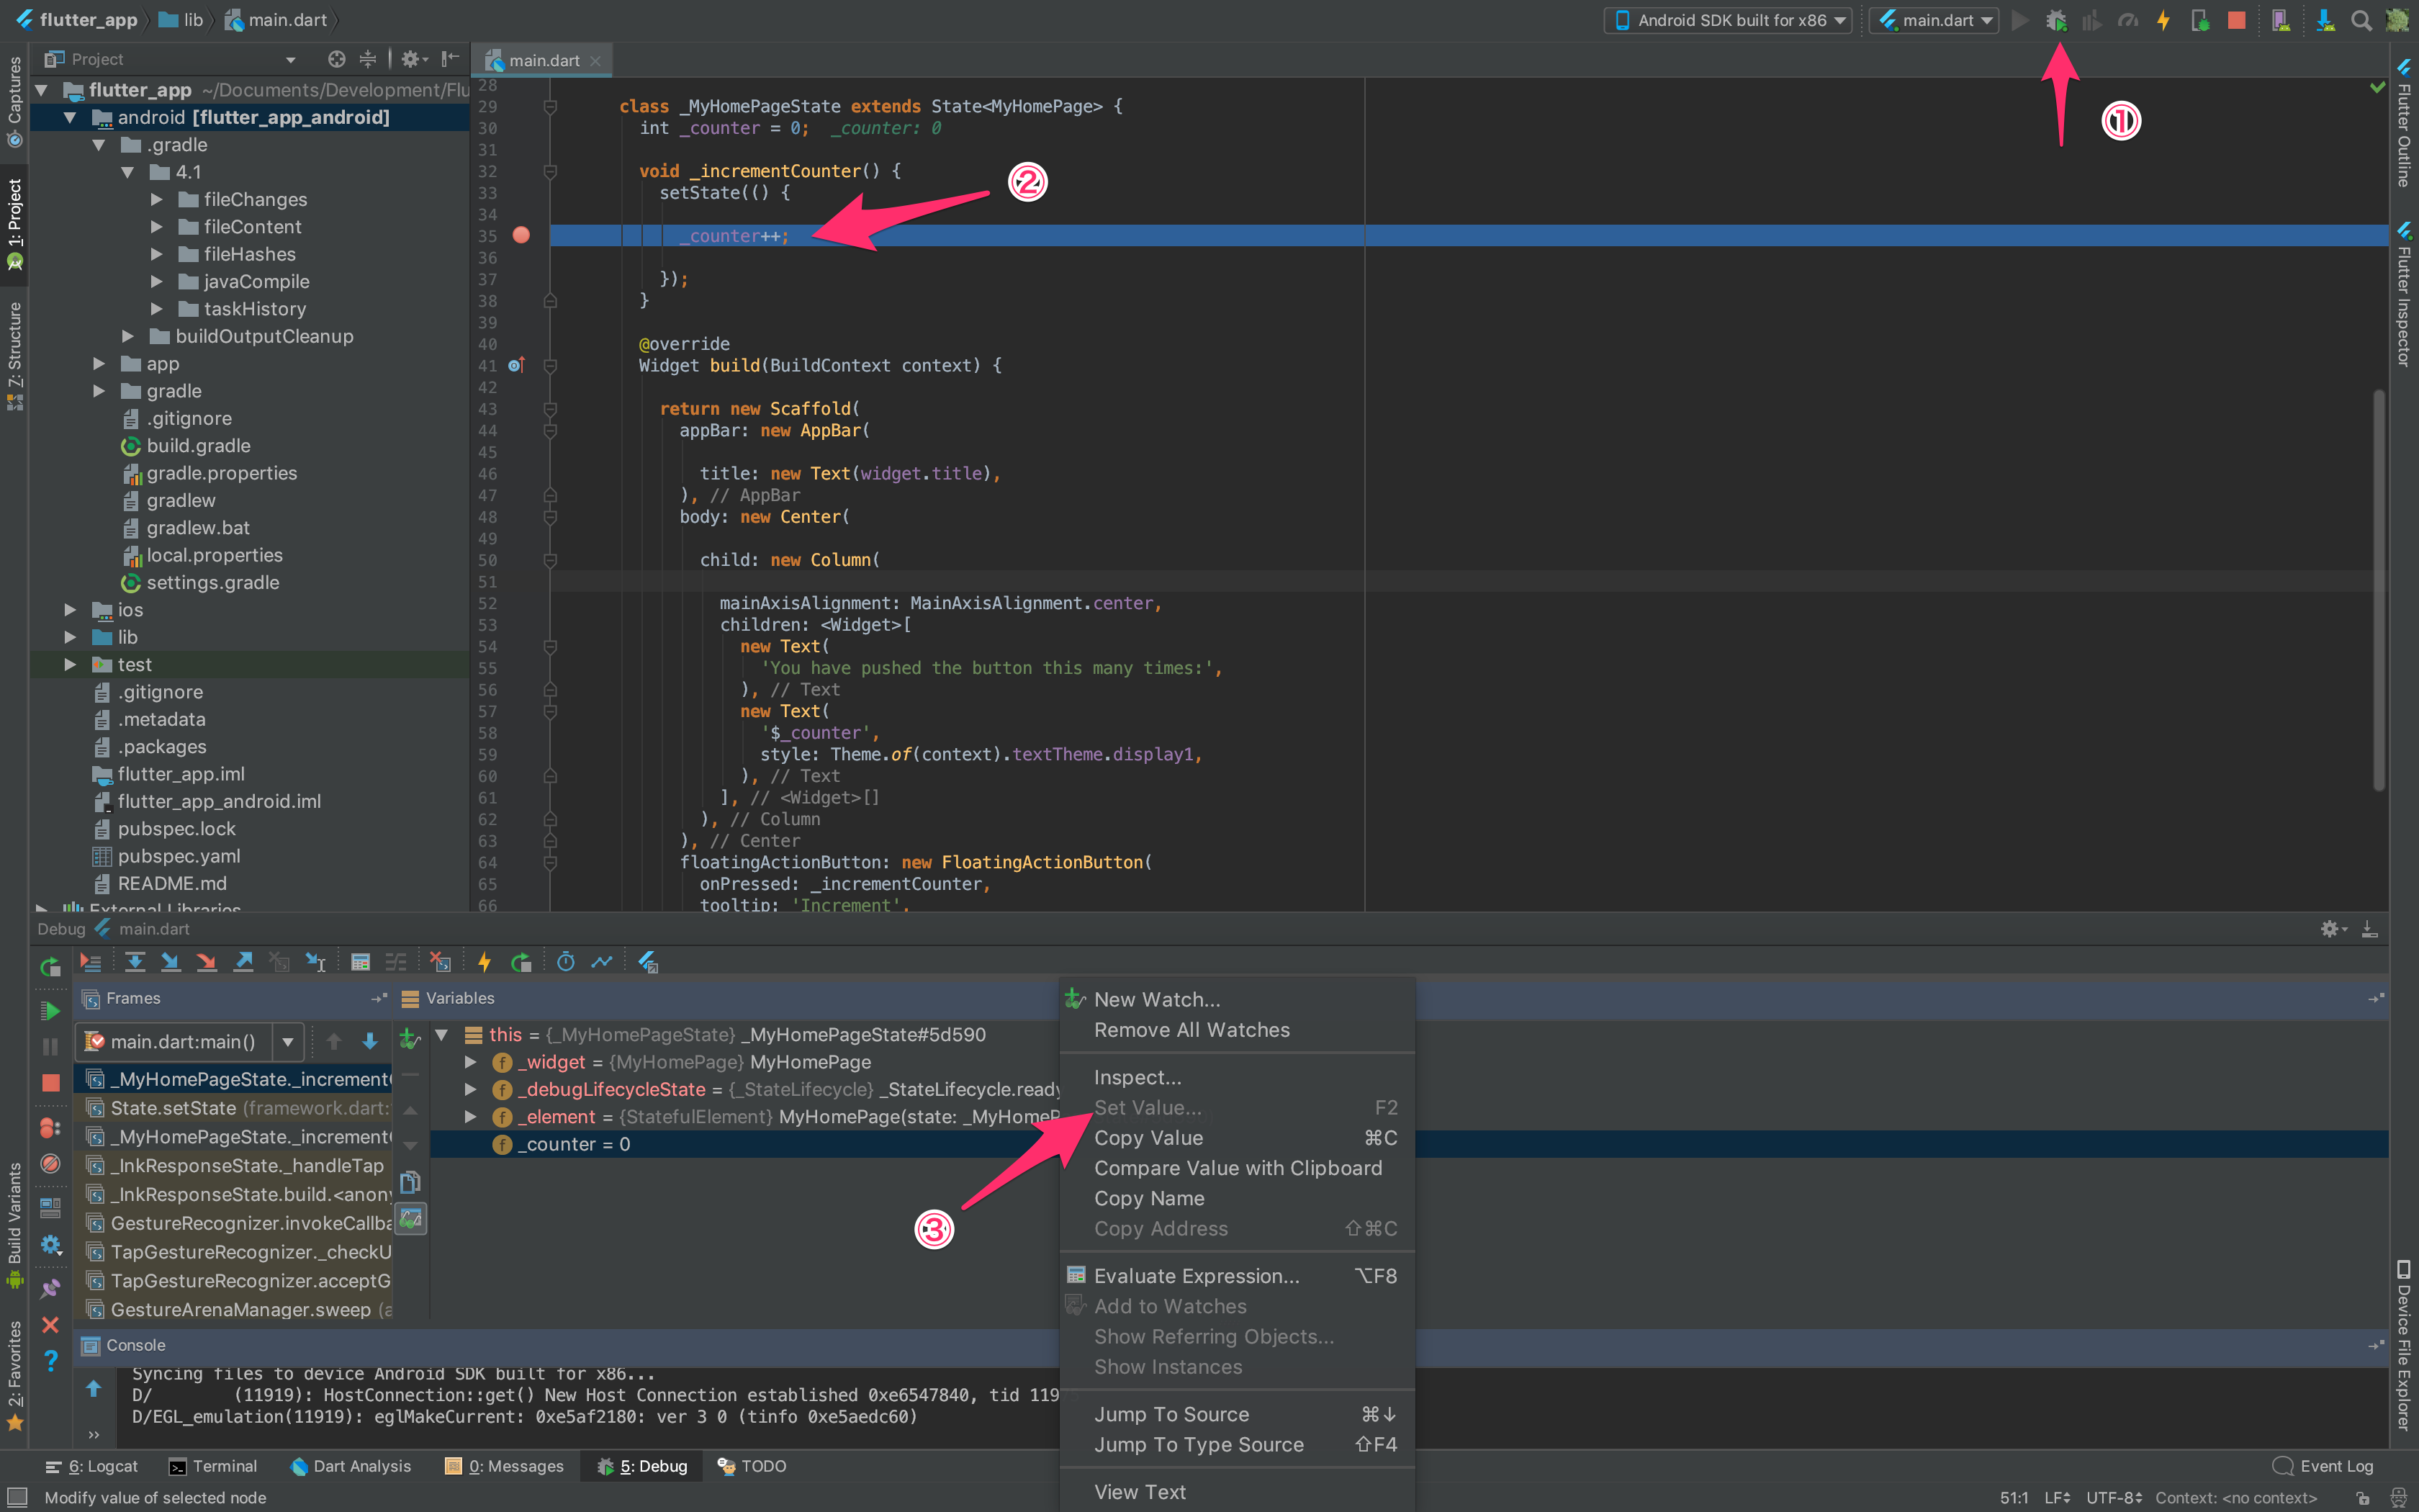Click Show Execution Point in debug toolbar
Screen dimensions: 2419x1512
[x=90, y=962]
